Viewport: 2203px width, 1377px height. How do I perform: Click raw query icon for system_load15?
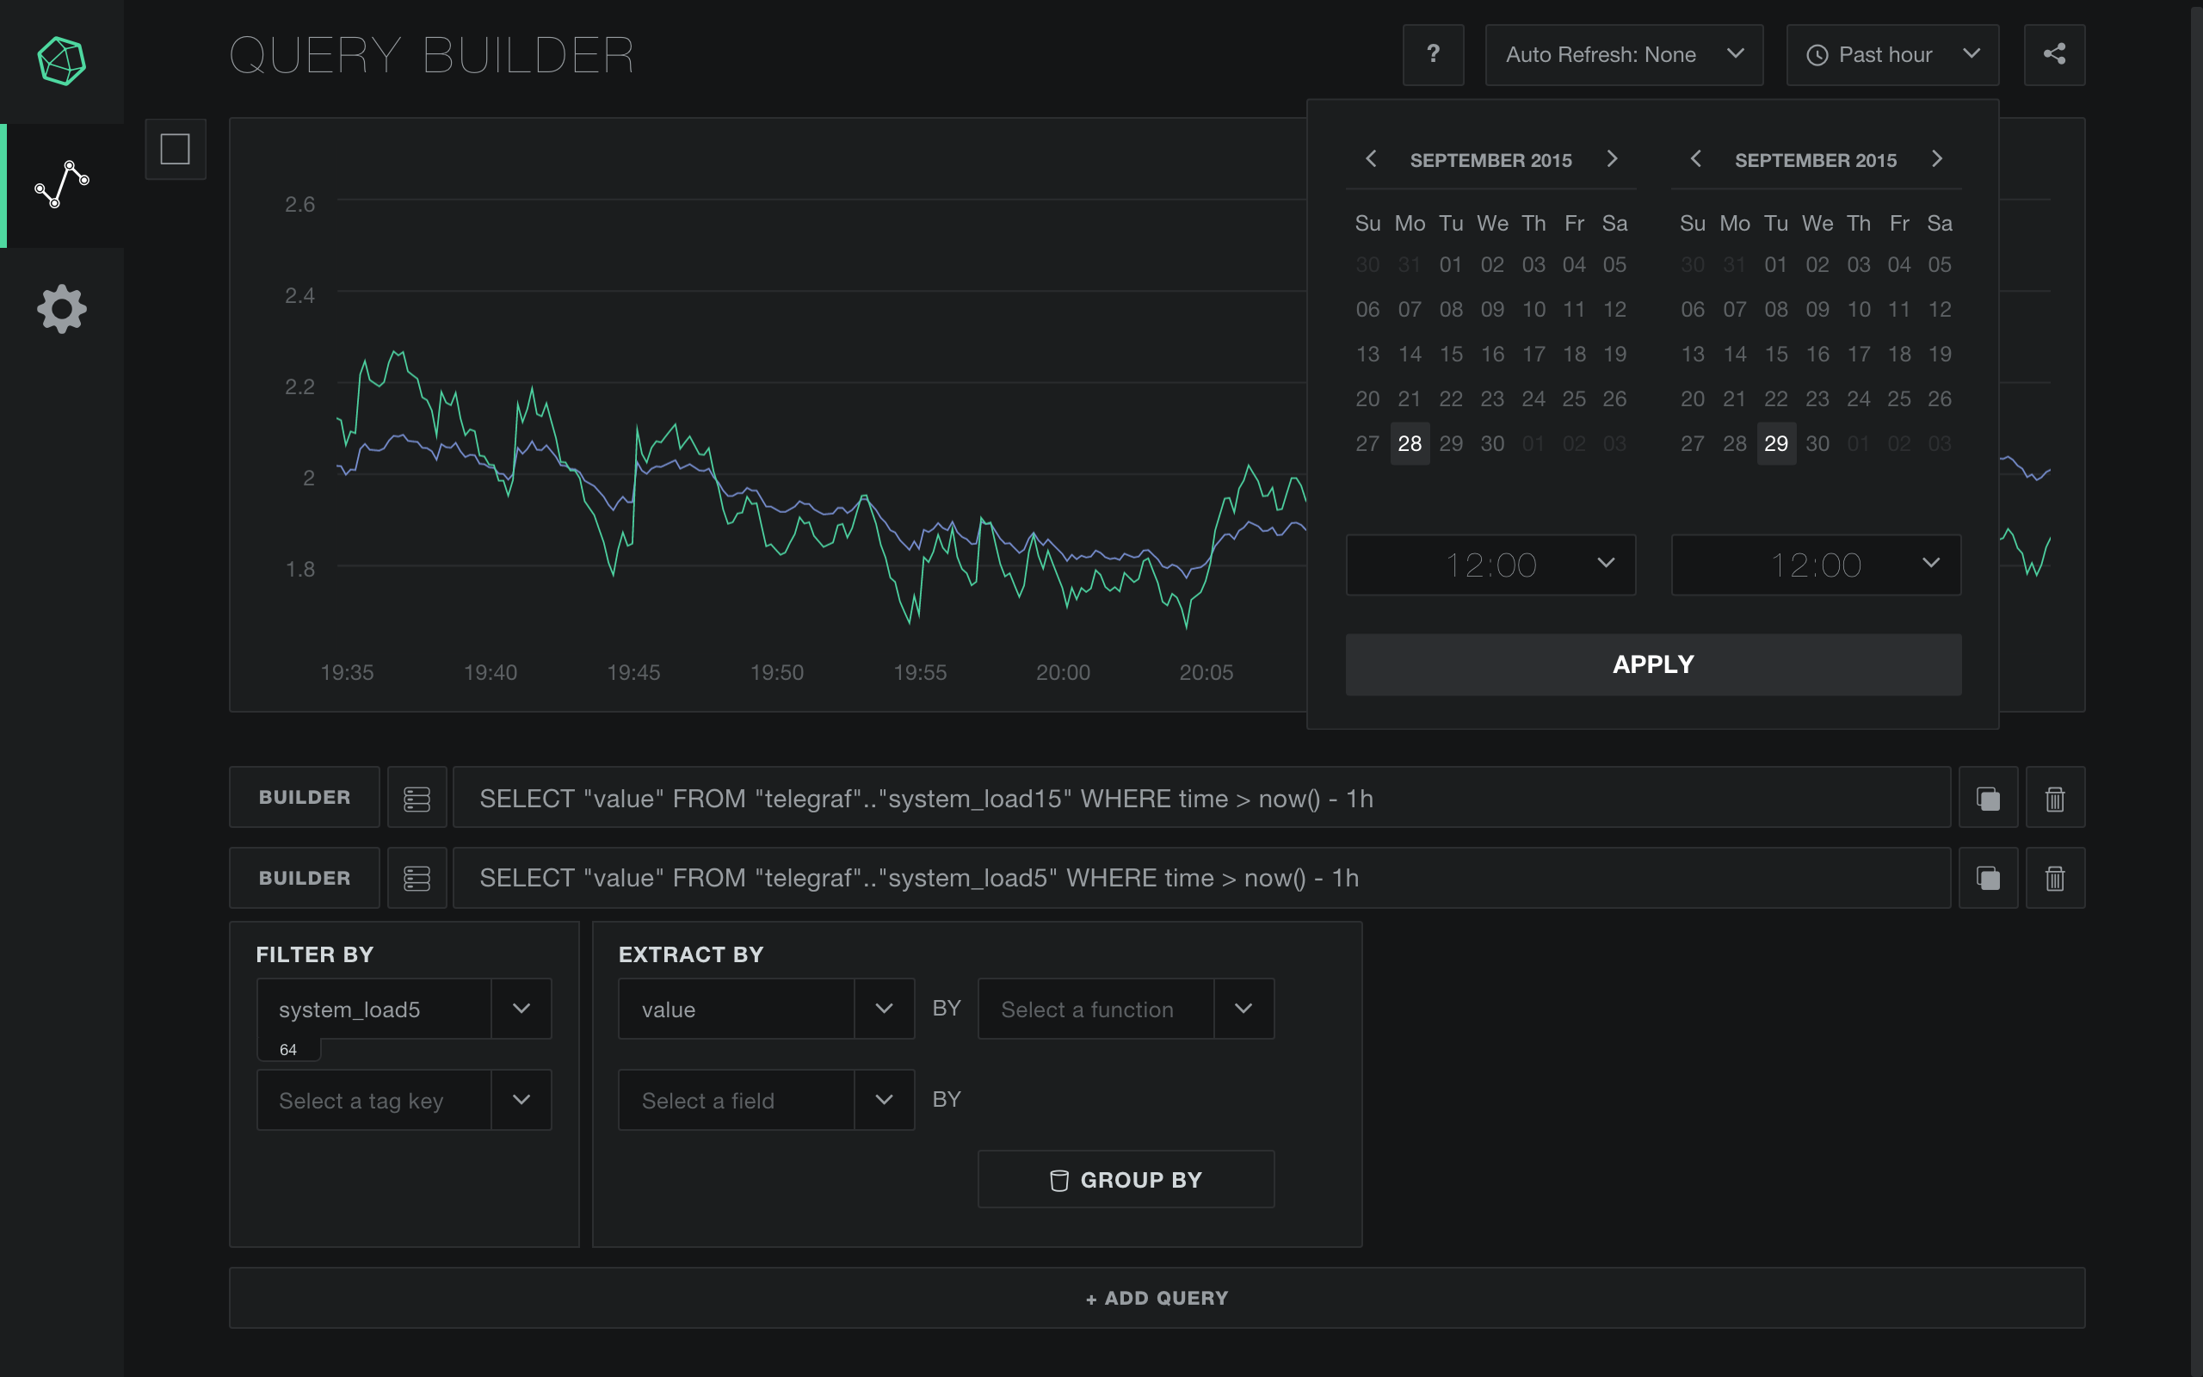click(417, 798)
